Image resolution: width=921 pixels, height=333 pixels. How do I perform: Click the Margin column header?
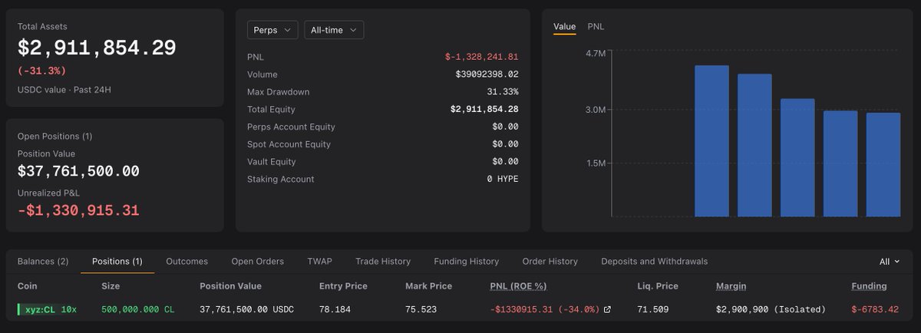point(731,286)
